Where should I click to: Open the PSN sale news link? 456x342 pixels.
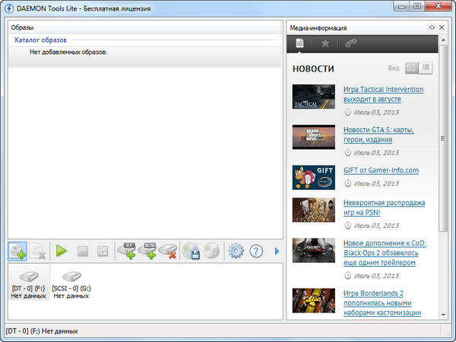[x=384, y=207]
